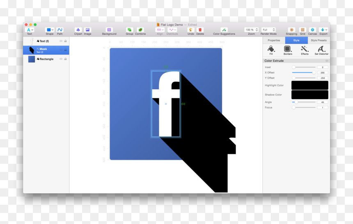Screen dimensions: 353x224
Task: Click the Text (f) layer thumbnail
Action: tap(32, 41)
